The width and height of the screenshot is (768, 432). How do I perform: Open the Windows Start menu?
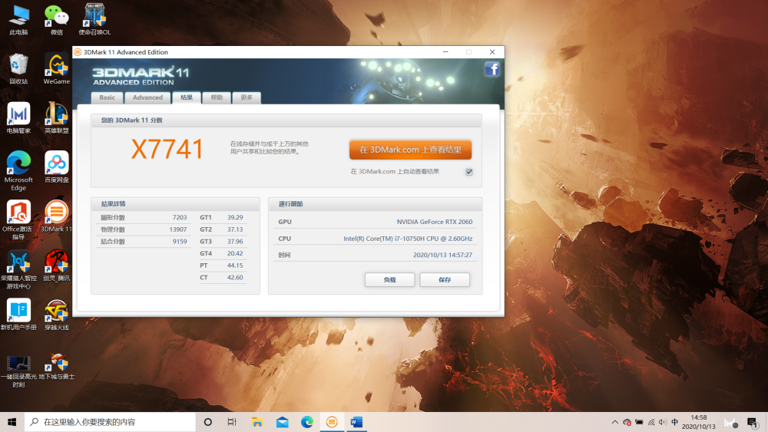[12, 422]
